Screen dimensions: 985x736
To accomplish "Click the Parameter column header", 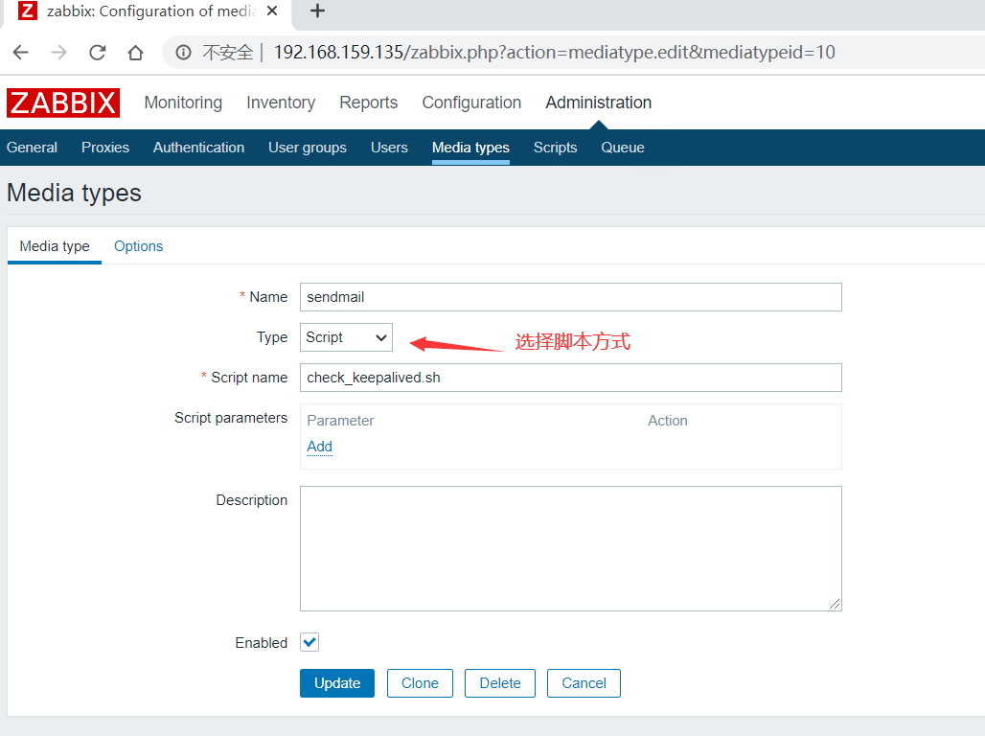I will click(x=340, y=421).
